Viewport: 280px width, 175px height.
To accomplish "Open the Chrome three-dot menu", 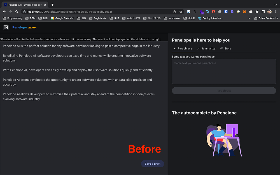I will click(276, 11).
